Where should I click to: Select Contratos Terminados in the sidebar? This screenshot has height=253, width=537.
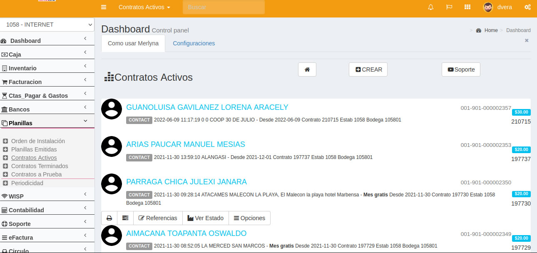pyautogui.click(x=40, y=166)
